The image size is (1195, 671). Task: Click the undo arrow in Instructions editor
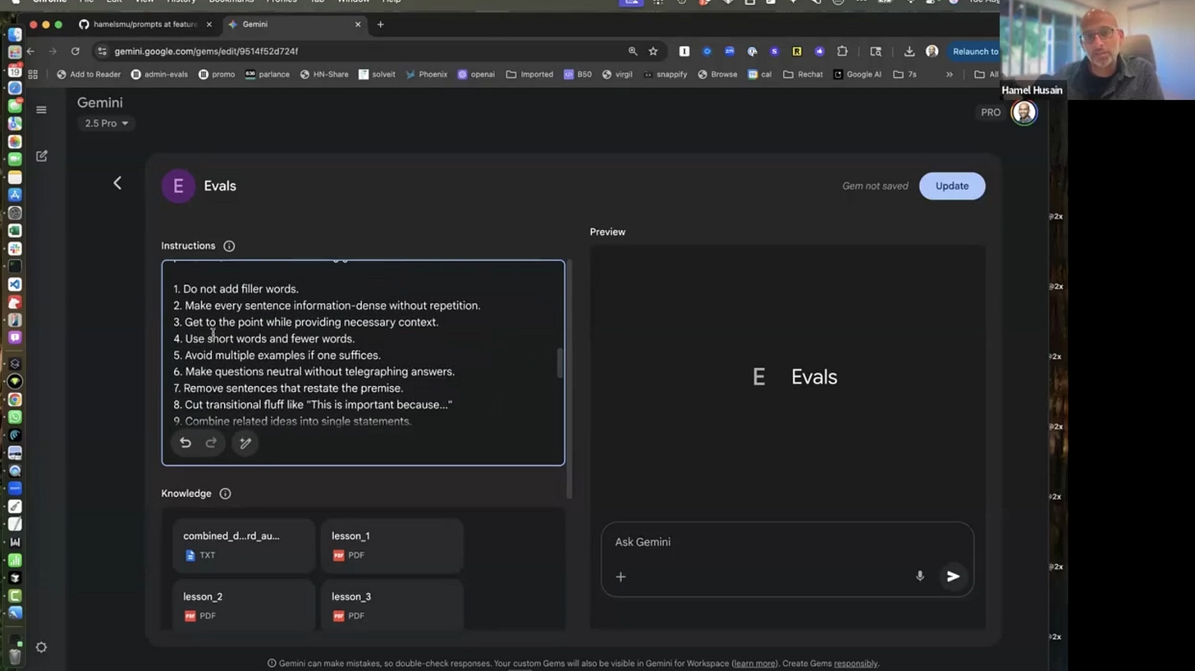(x=185, y=444)
